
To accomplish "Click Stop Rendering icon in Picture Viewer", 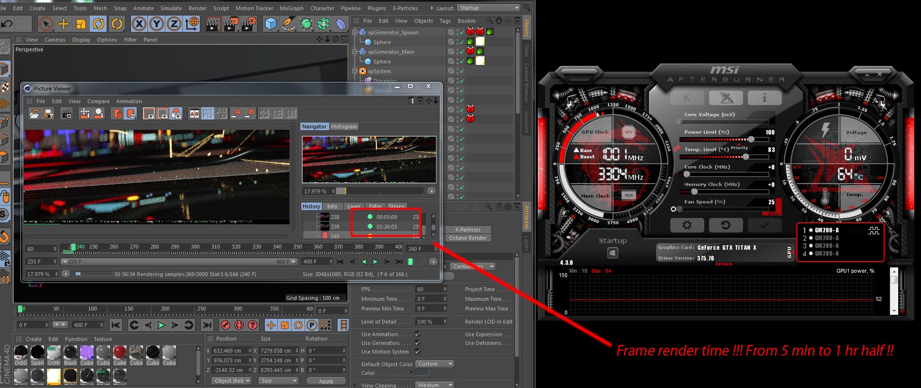I will pyautogui.click(x=67, y=113).
